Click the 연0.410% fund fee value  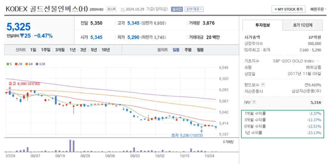click(313, 85)
